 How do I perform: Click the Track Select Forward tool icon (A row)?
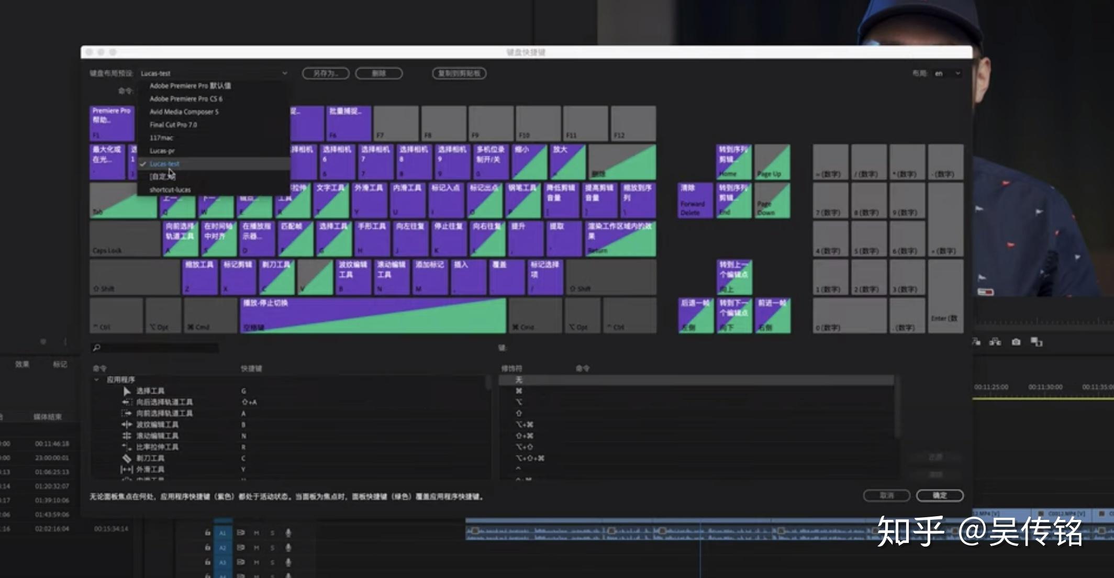(127, 413)
